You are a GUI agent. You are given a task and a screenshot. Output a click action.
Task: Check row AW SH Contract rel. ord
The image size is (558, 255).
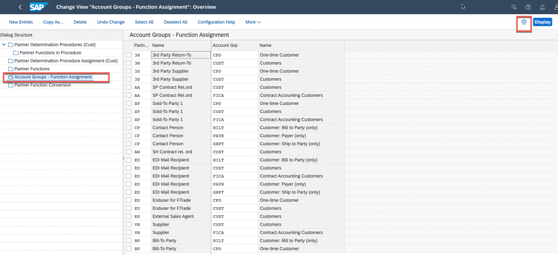[129, 152]
